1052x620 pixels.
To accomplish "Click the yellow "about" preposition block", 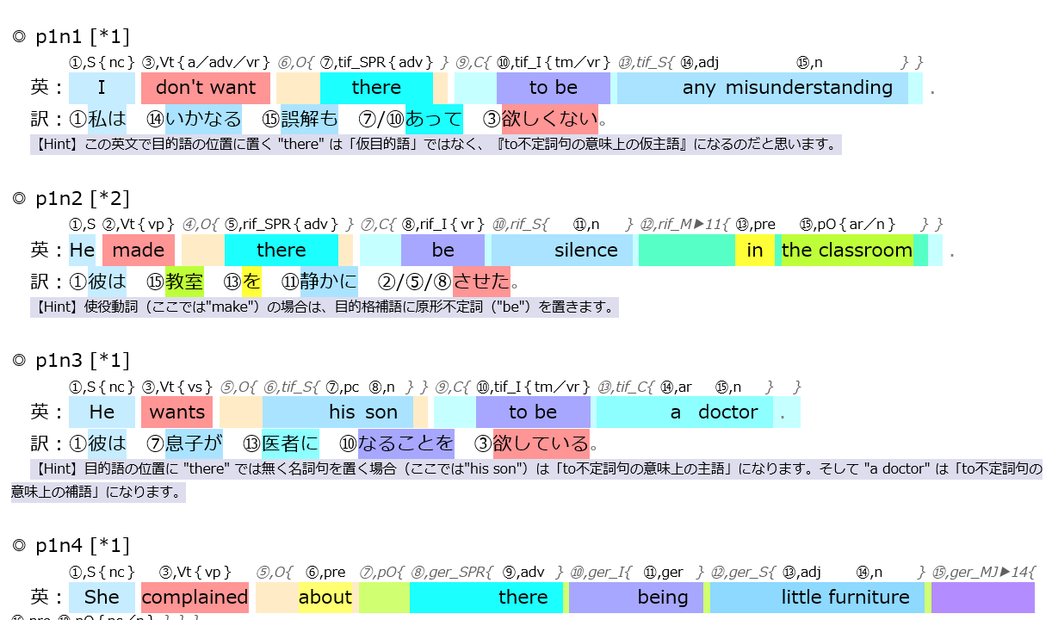I will pos(325,597).
